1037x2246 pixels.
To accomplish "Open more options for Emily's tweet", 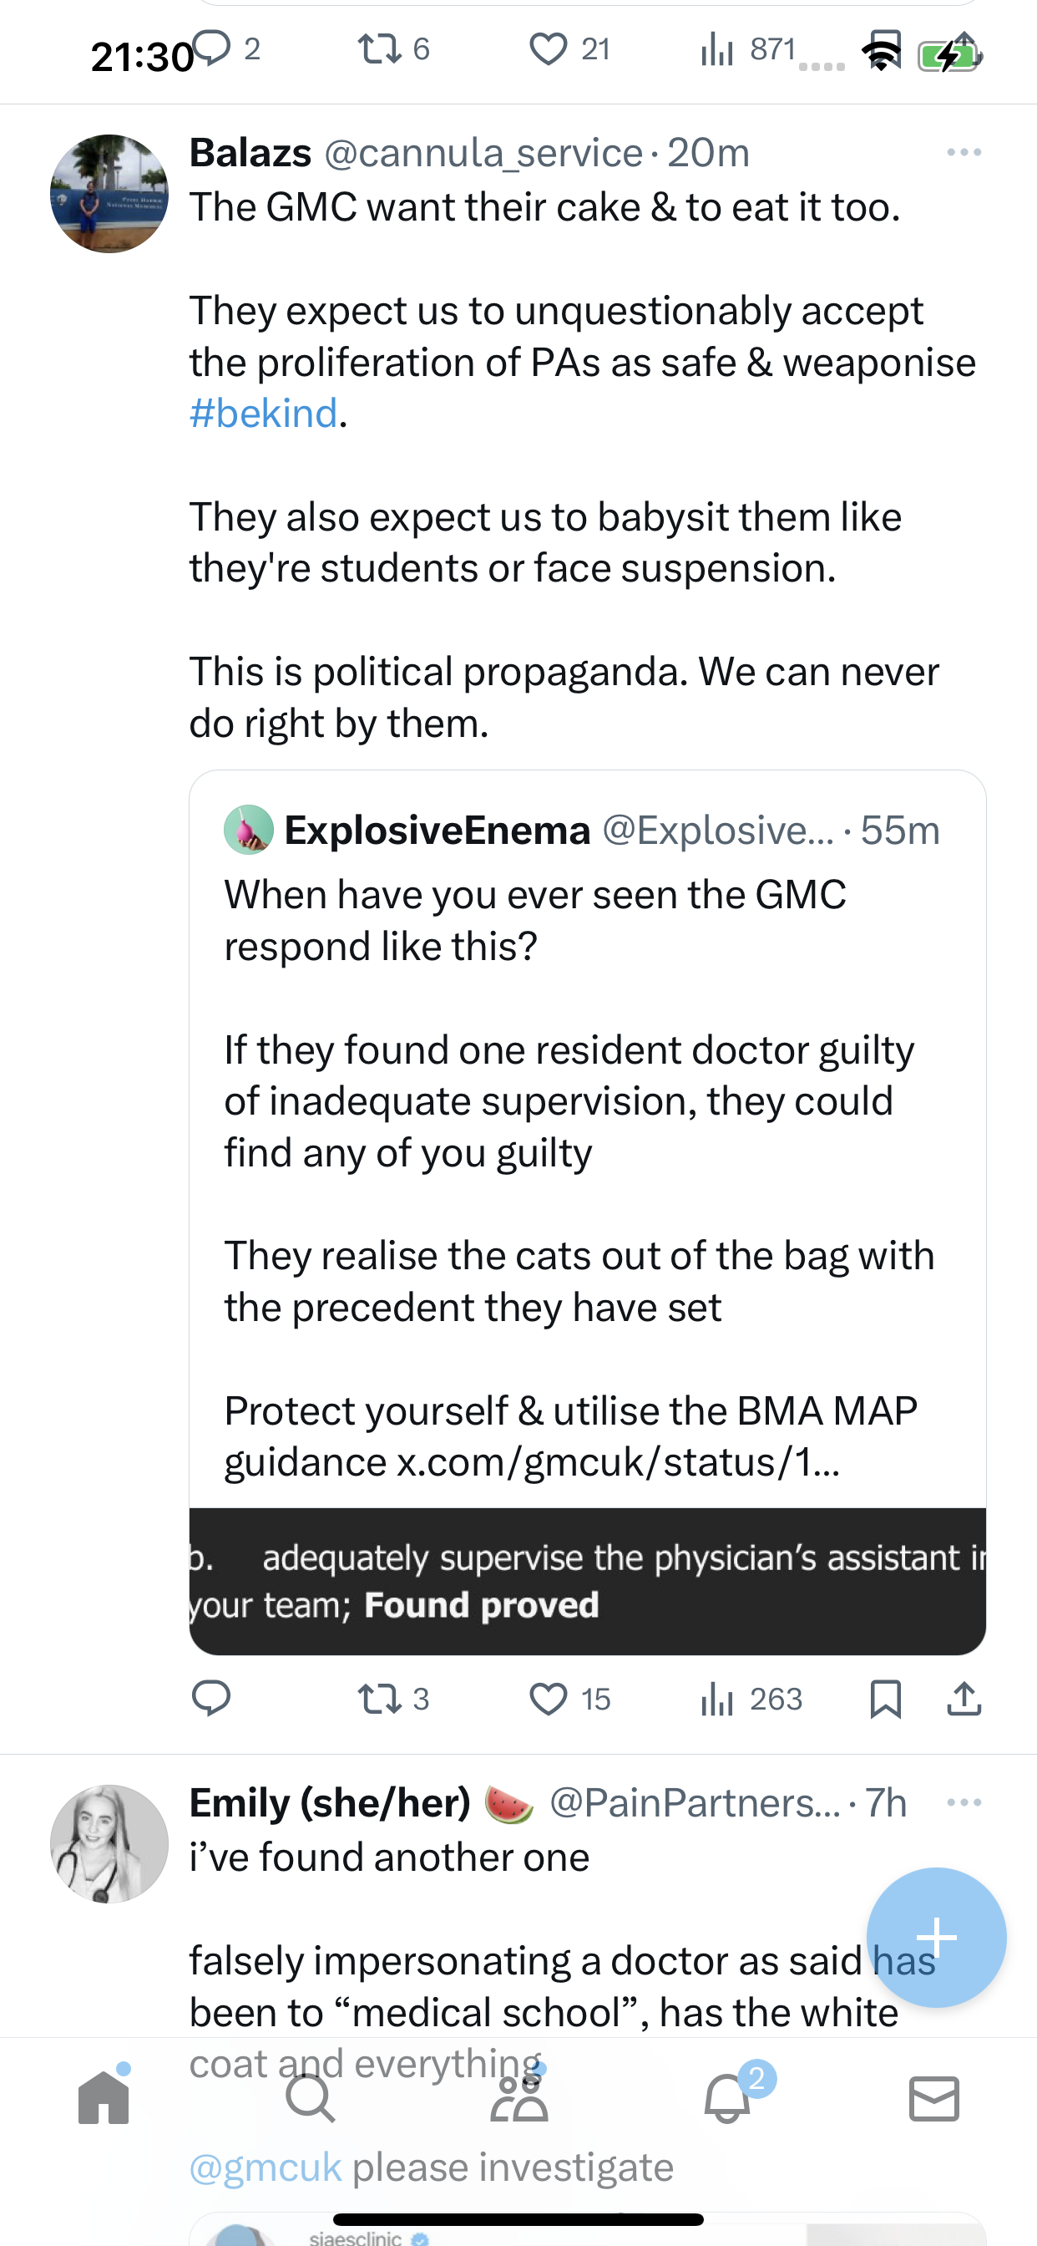I will [x=964, y=1802].
